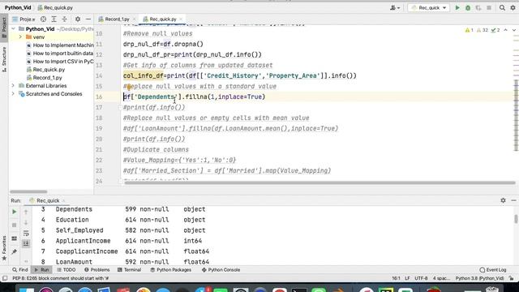Hide the Project panel with the minus icon

(88, 19)
